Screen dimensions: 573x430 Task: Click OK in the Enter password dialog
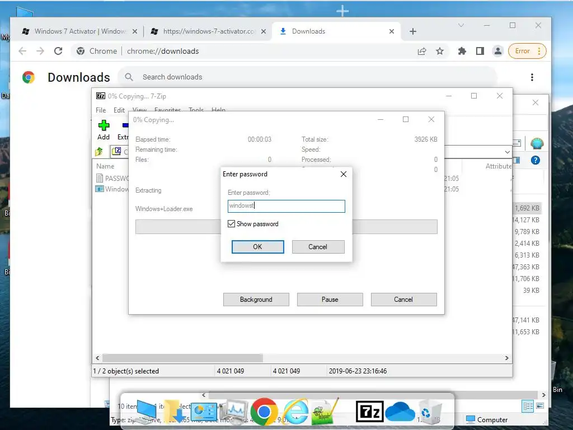coord(257,247)
